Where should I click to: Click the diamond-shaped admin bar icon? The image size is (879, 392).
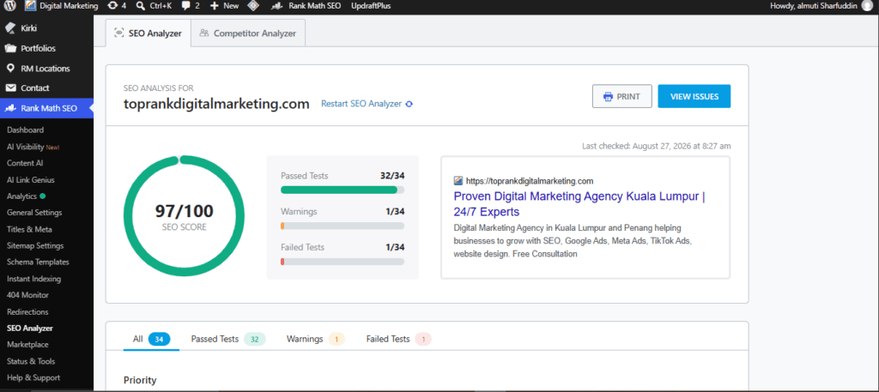[x=253, y=6]
